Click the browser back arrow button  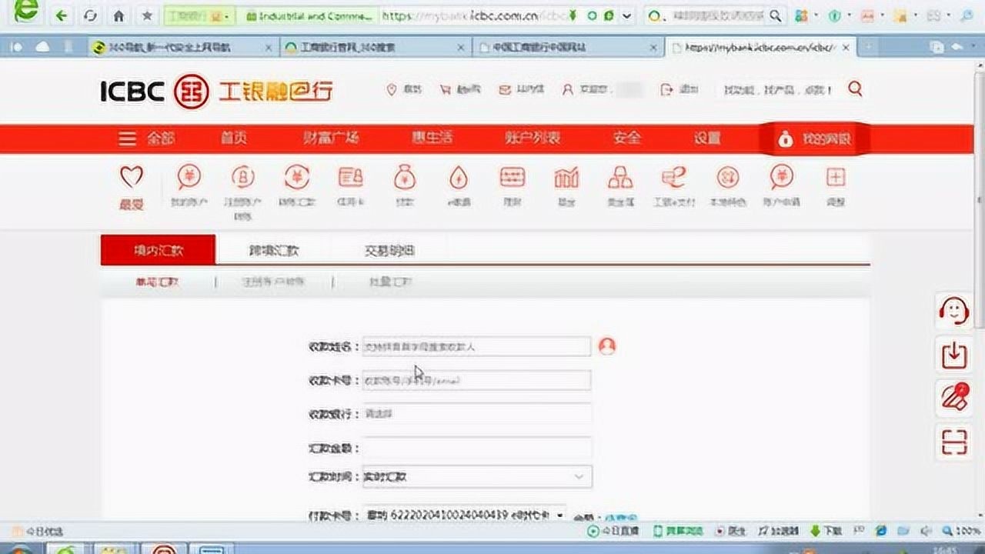(x=62, y=15)
